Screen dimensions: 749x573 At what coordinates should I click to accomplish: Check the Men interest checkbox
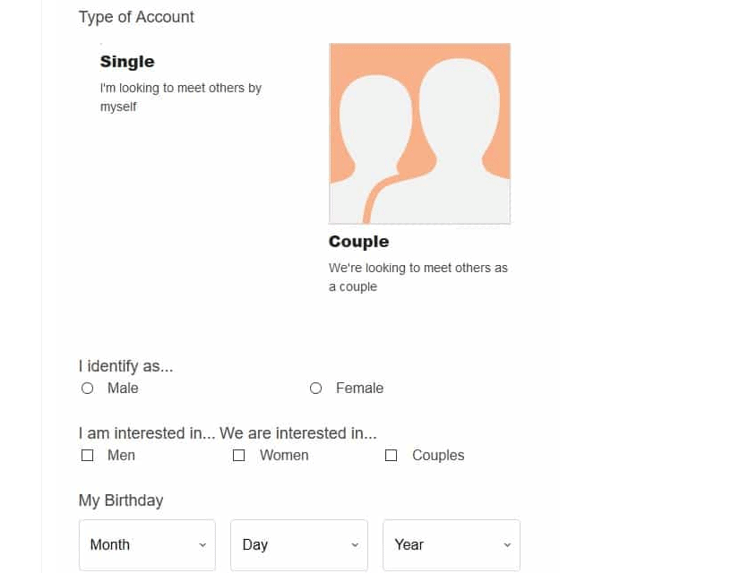click(x=88, y=455)
